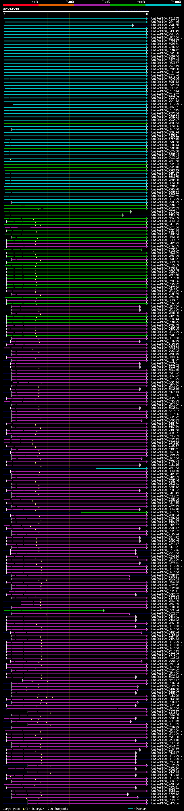The image size is (184, 811).
Task: Select hit label UniRef100_B9RT61
Action: pyautogui.click(x=165, y=44)
